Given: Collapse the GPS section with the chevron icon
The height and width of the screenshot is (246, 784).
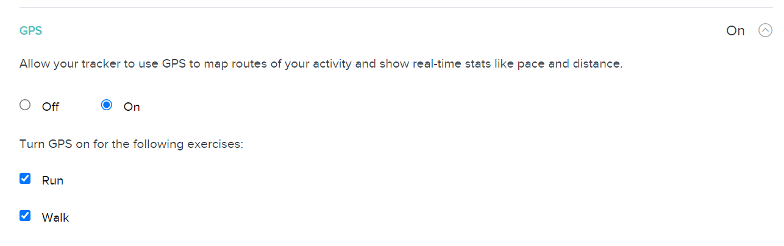Looking at the screenshot, I should coord(765,30).
